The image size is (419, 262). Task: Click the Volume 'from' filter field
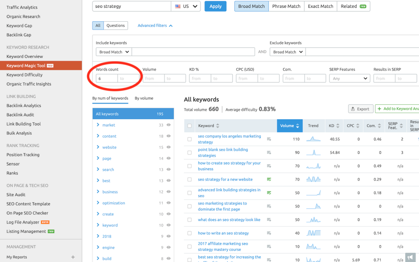(x=153, y=78)
